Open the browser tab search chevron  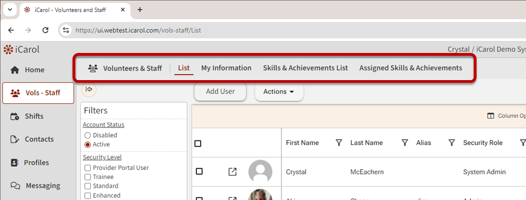tap(10, 10)
